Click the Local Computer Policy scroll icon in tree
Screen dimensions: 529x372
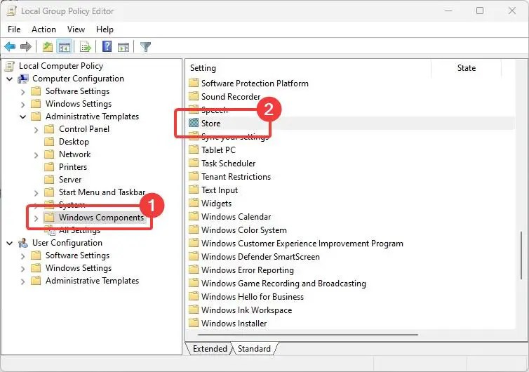(10, 66)
